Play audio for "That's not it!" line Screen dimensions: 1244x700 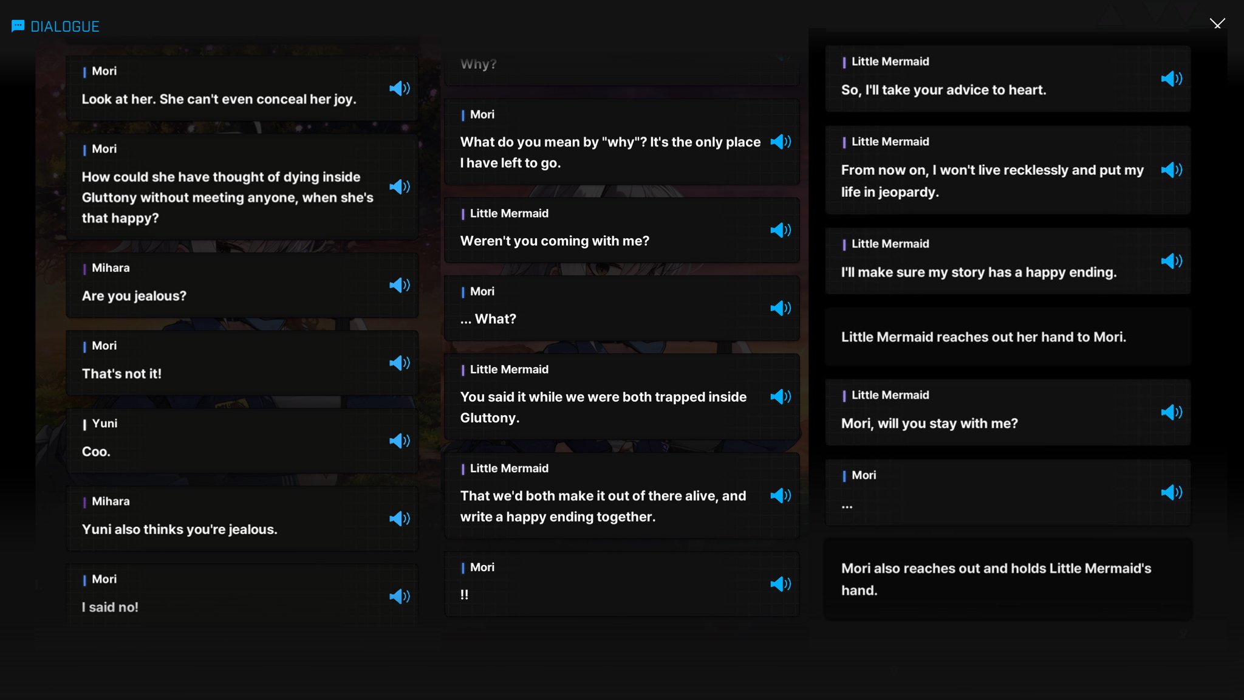tap(400, 363)
